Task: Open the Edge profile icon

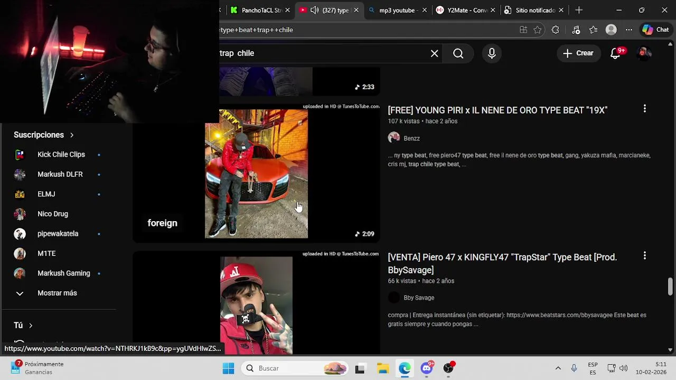Action: coord(611,30)
